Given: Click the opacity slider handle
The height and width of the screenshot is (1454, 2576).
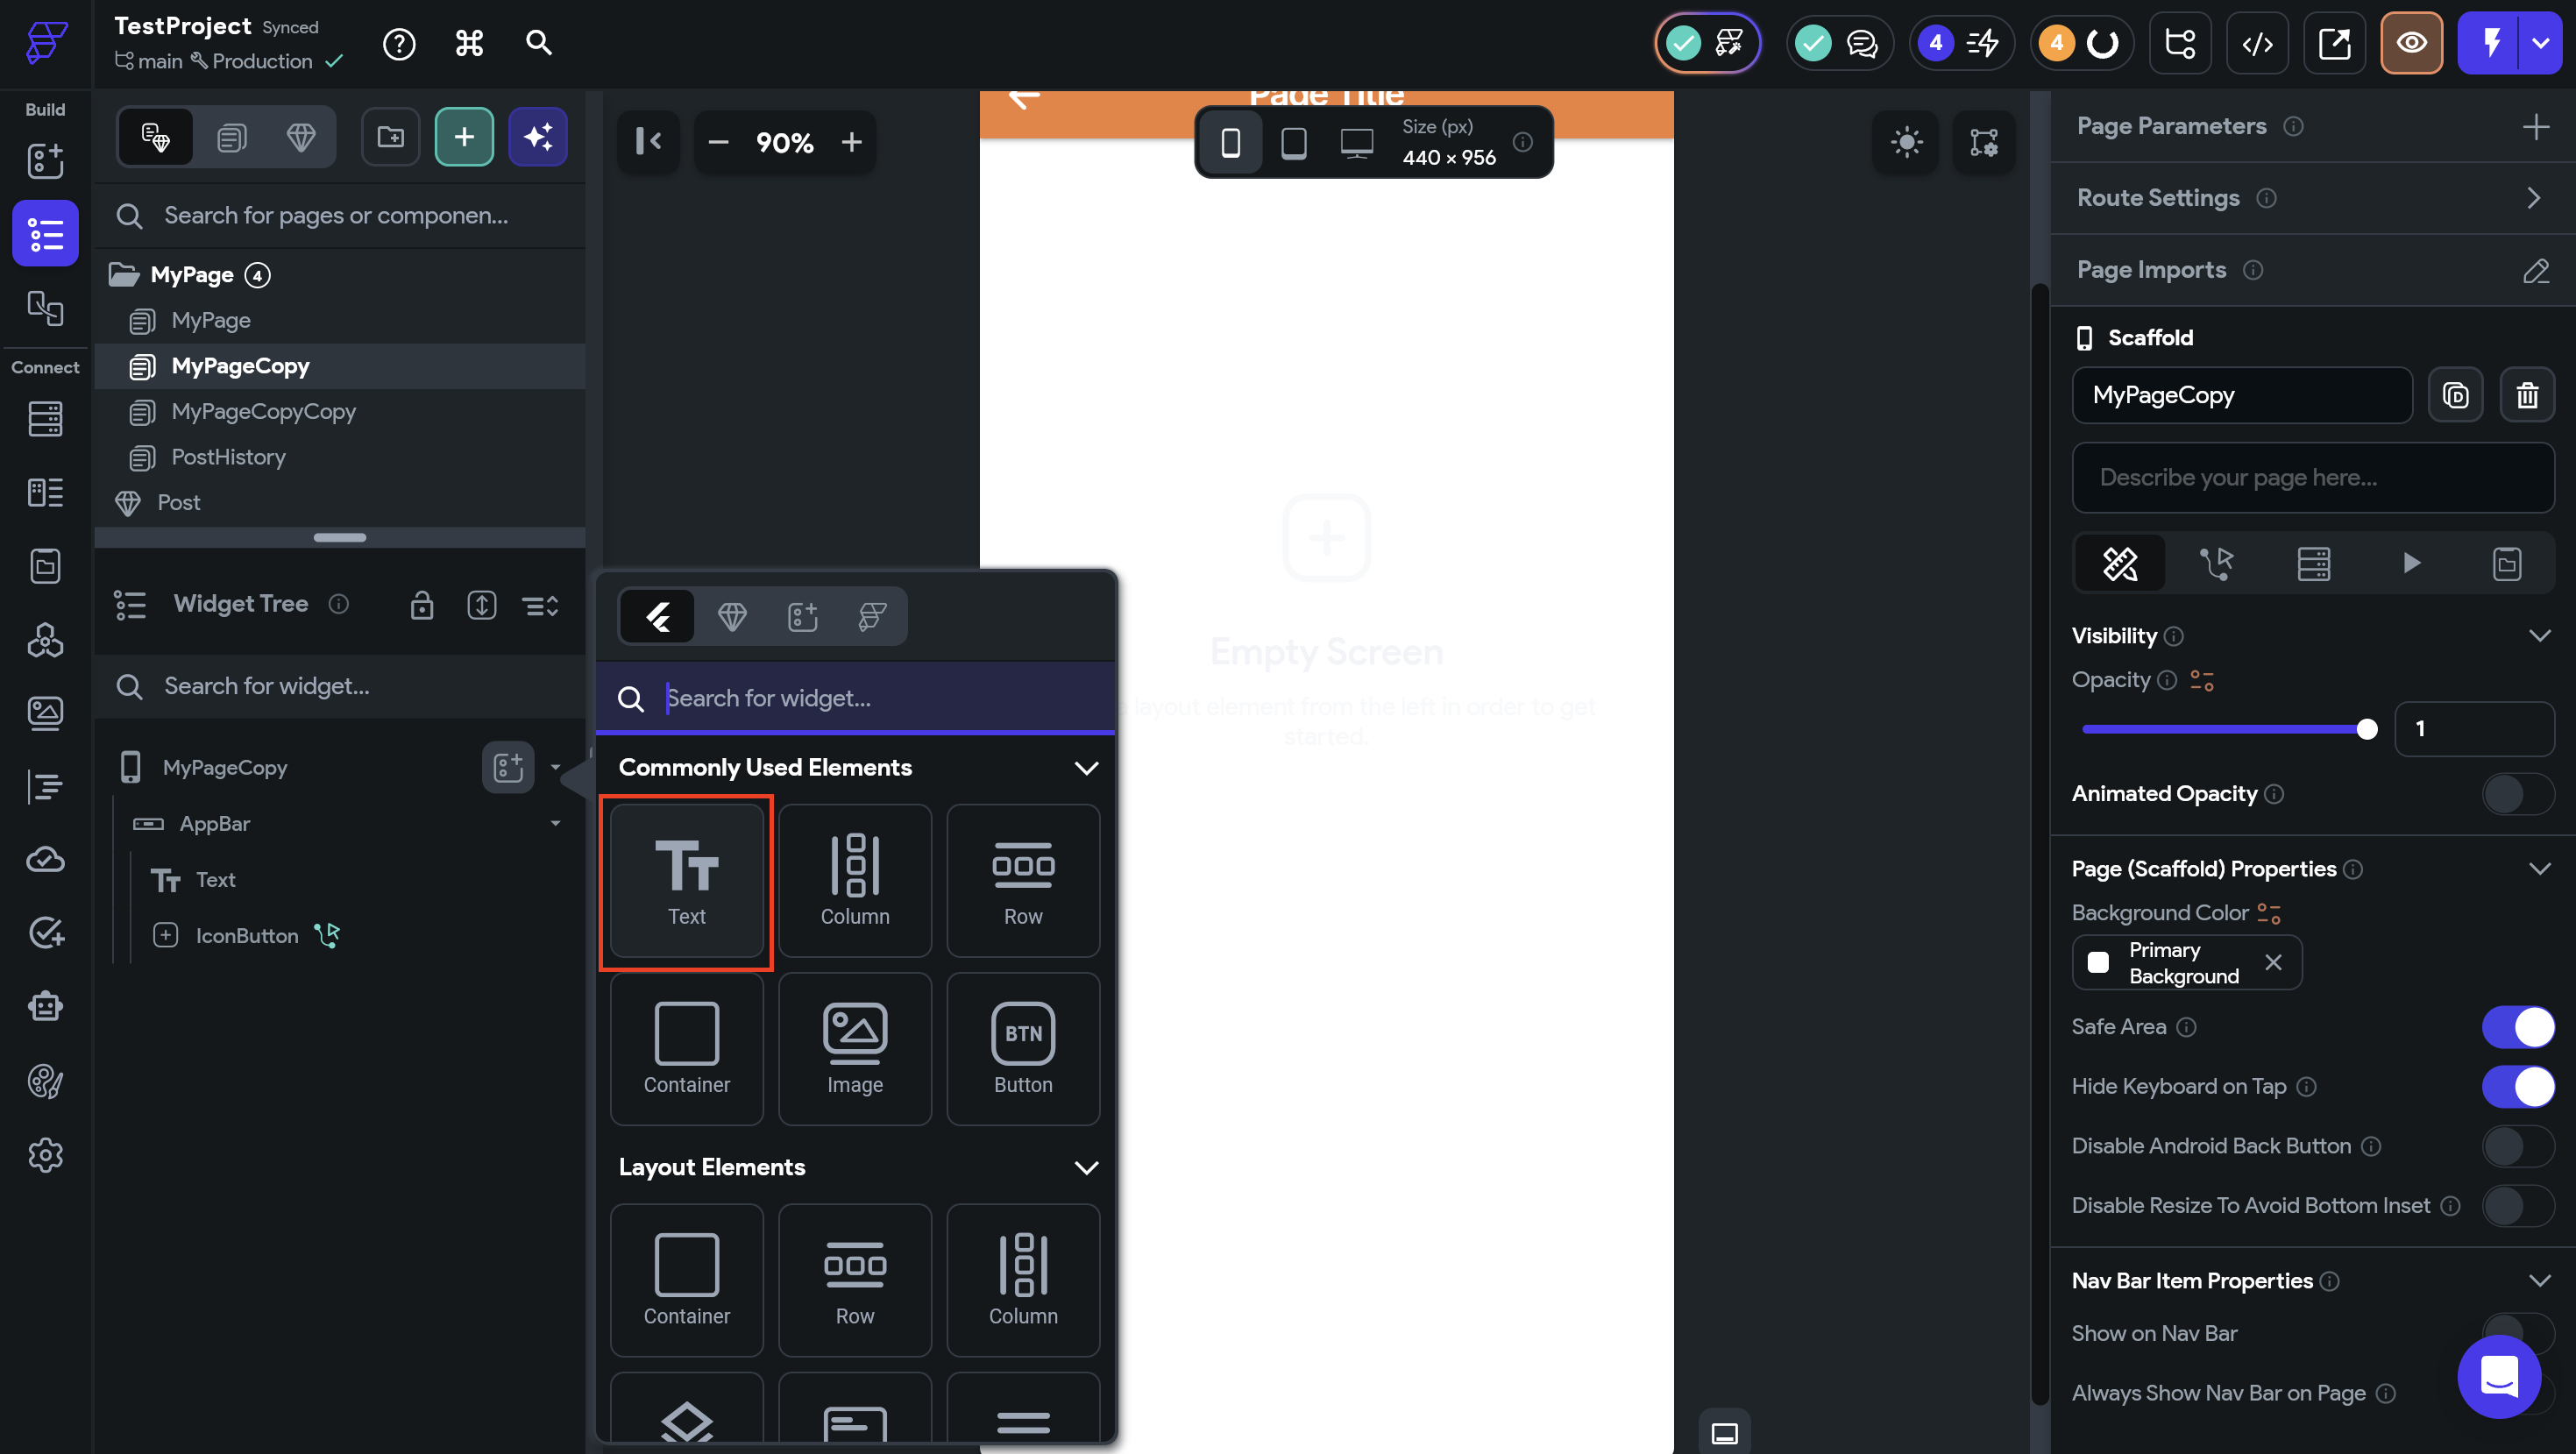Looking at the screenshot, I should [x=2366, y=729].
